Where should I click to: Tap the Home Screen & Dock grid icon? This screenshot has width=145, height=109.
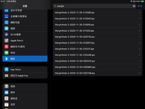click(6, 16)
